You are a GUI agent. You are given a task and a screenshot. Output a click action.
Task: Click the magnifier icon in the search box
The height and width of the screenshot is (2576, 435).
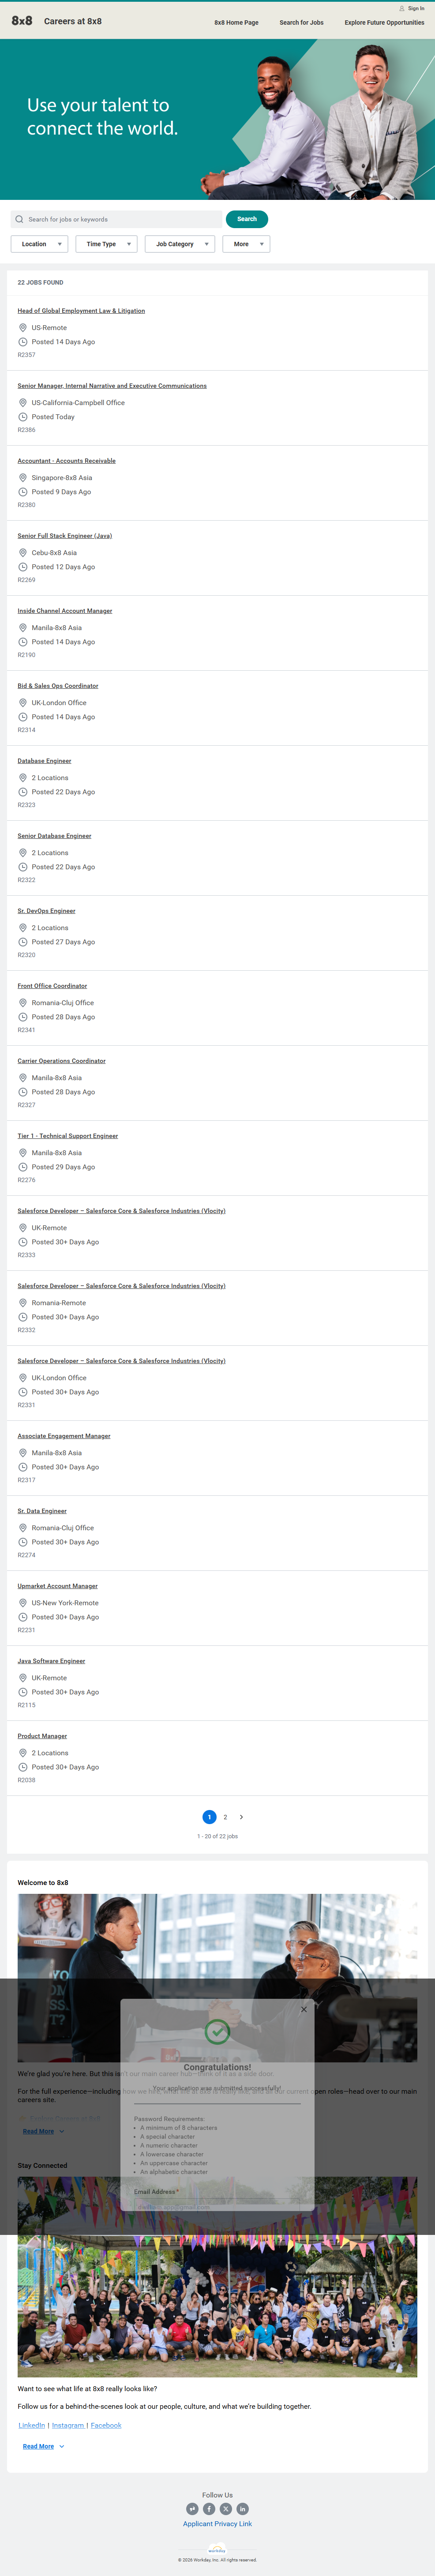pyautogui.click(x=19, y=219)
